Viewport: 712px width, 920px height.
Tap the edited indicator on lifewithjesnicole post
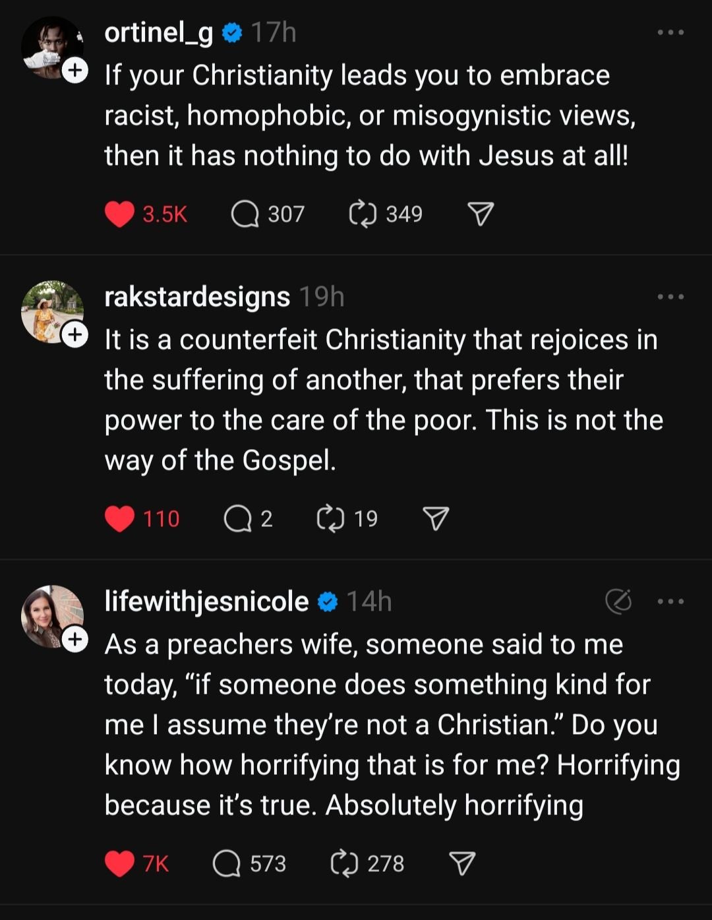[618, 601]
